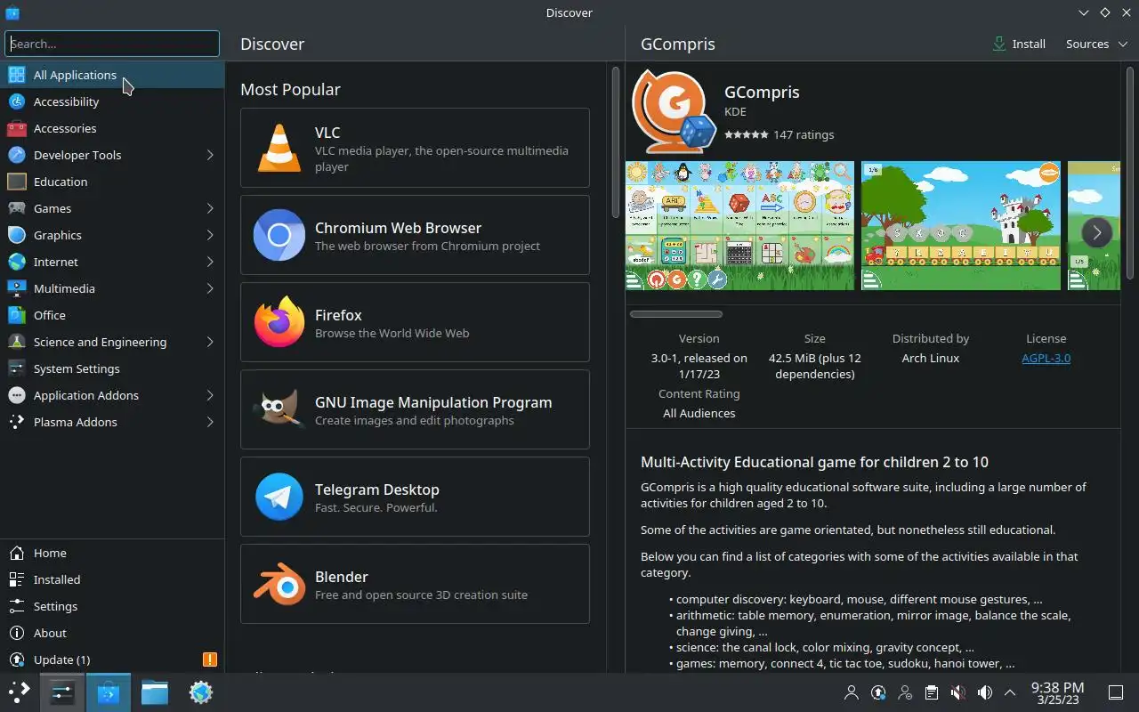Expand the Internet category
The height and width of the screenshot is (712, 1139).
click(x=210, y=262)
